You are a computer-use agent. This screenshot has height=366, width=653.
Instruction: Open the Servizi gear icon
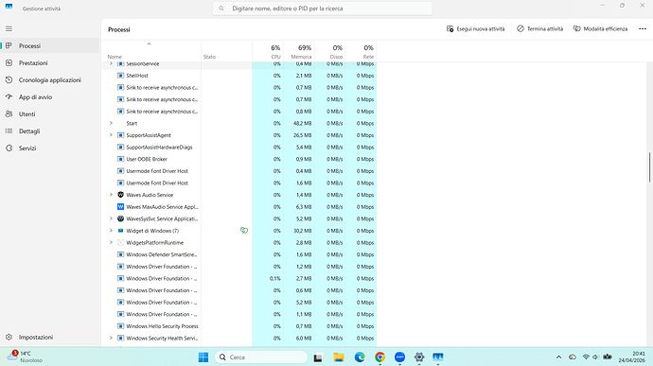click(9, 148)
